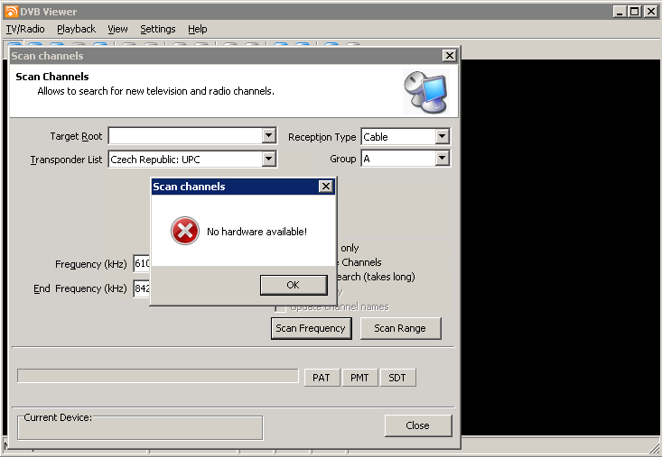Click the SDT button
Viewport: 662px width, 457px height.
[x=397, y=378]
